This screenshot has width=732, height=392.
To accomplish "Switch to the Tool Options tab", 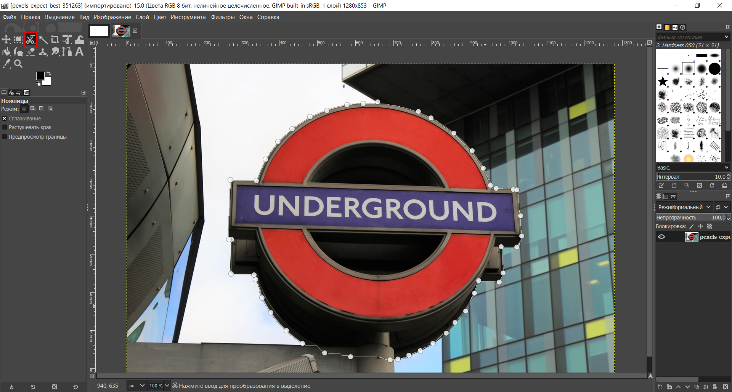I will pos(4,93).
